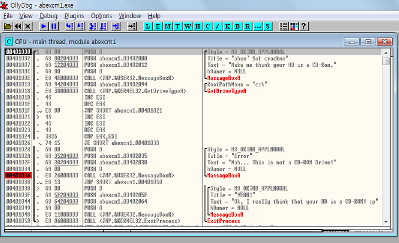The width and height of the screenshot is (399, 243).
Task: Click the RootPathName = "c:\" comment
Action: (237, 85)
